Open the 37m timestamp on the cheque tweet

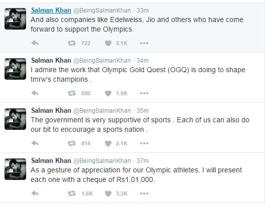(x=143, y=161)
